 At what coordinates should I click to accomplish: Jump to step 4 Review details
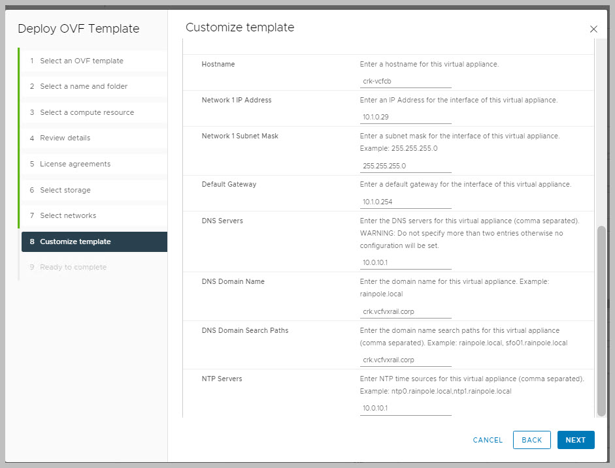coord(65,138)
